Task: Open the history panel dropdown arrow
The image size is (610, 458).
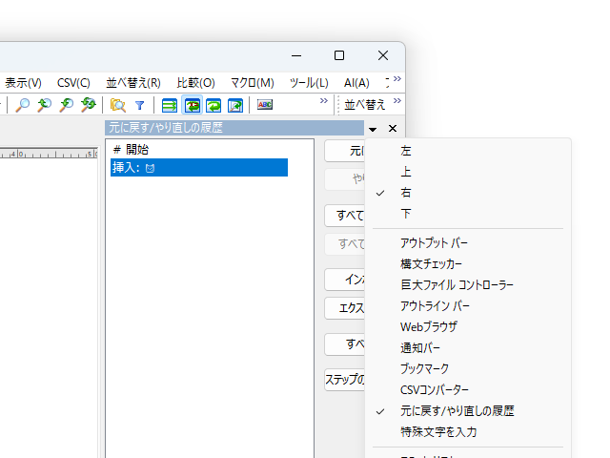Action: (373, 129)
